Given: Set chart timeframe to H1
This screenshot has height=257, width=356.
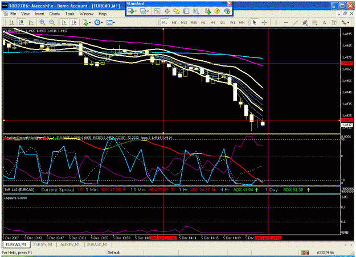Looking at the screenshot, I should [x=203, y=22].
